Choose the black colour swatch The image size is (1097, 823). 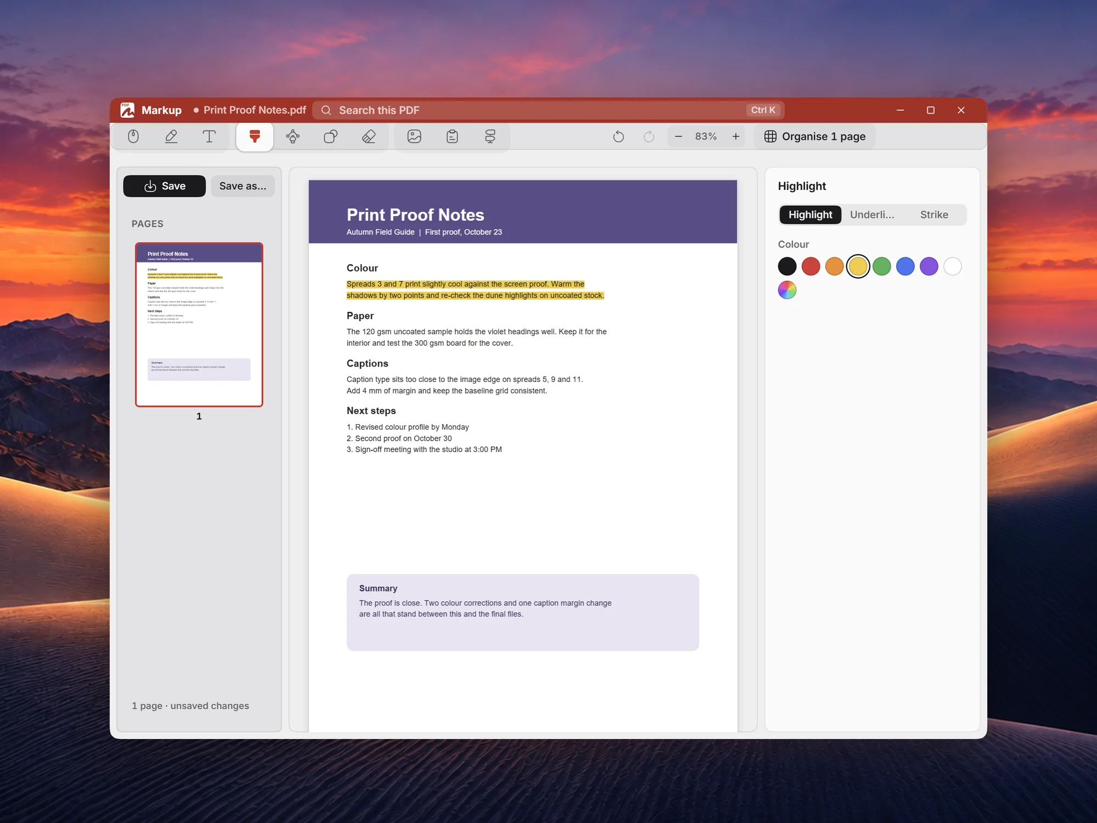pyautogui.click(x=787, y=267)
